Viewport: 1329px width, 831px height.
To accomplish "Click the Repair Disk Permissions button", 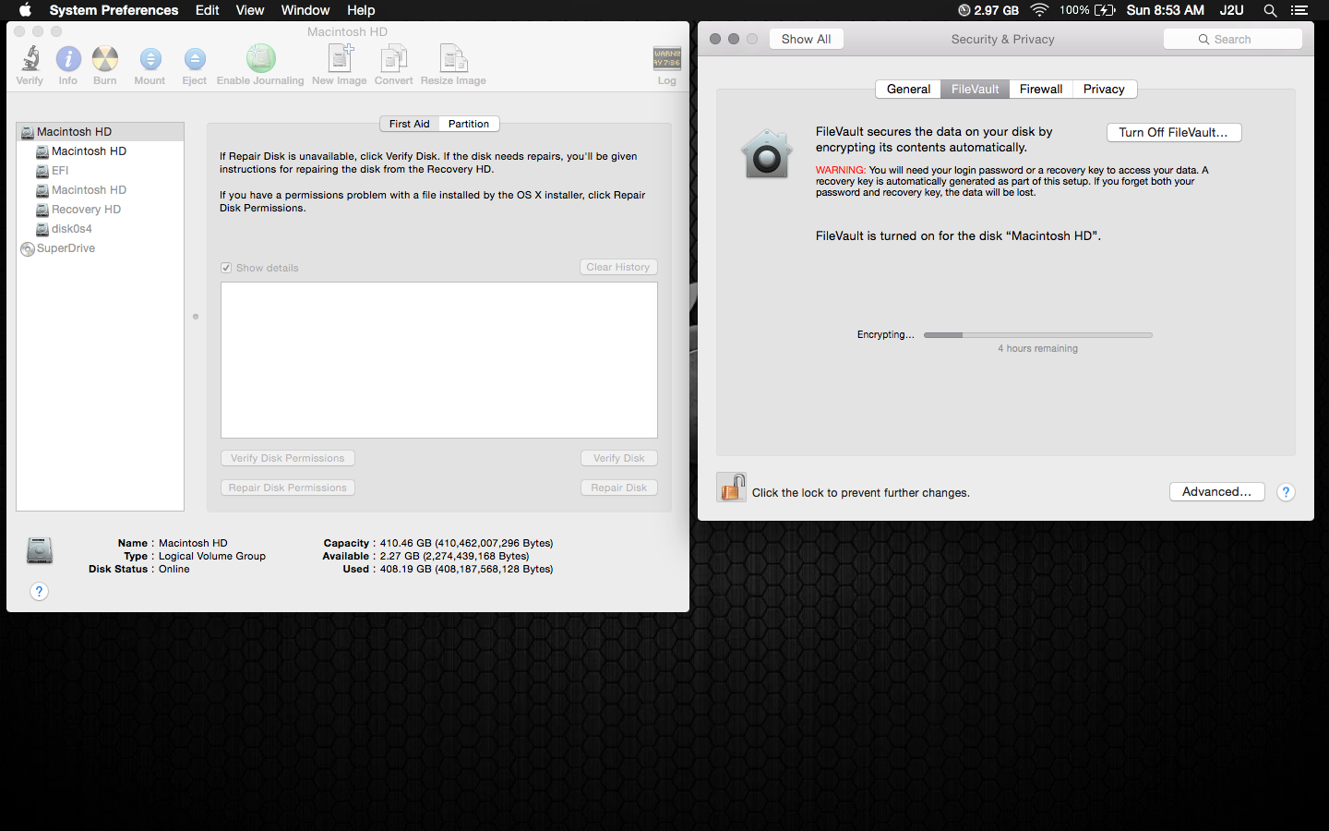I will tap(288, 488).
